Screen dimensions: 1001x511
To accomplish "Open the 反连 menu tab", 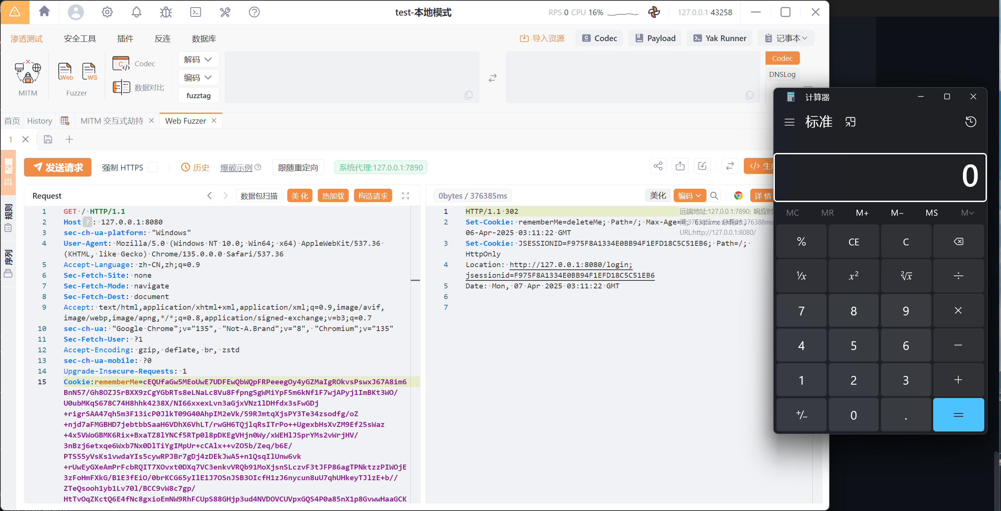I will 162,38.
